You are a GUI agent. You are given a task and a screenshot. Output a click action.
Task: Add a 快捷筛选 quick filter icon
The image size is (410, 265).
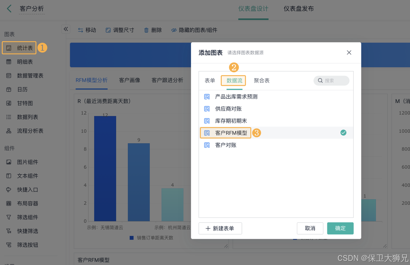point(9,231)
